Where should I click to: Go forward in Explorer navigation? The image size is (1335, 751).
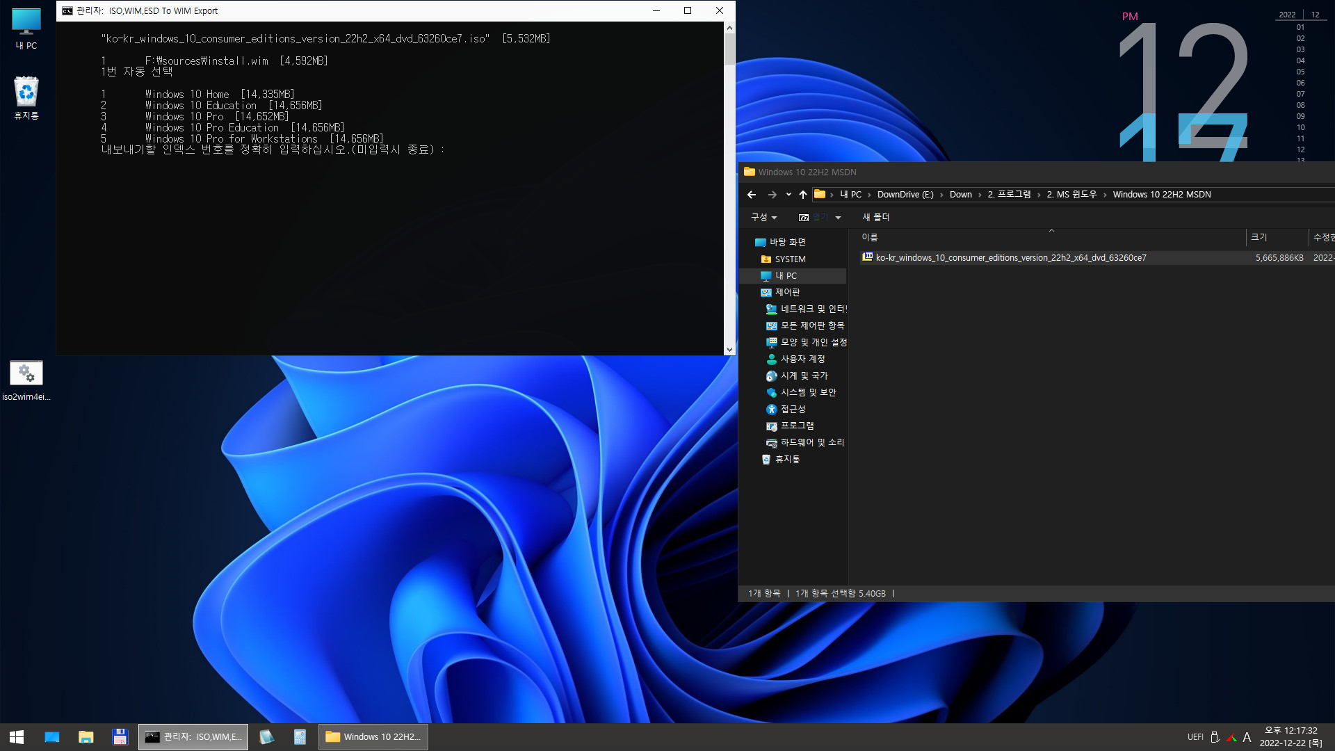coord(772,195)
